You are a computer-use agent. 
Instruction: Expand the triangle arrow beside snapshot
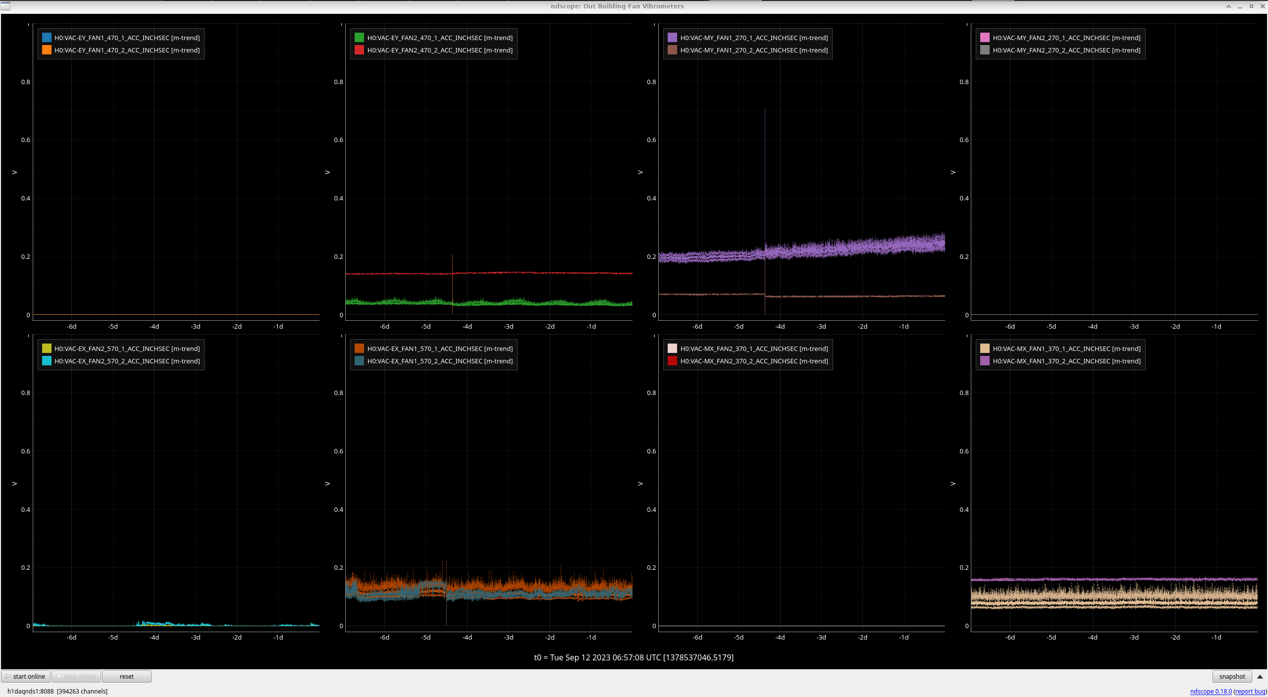click(1260, 677)
